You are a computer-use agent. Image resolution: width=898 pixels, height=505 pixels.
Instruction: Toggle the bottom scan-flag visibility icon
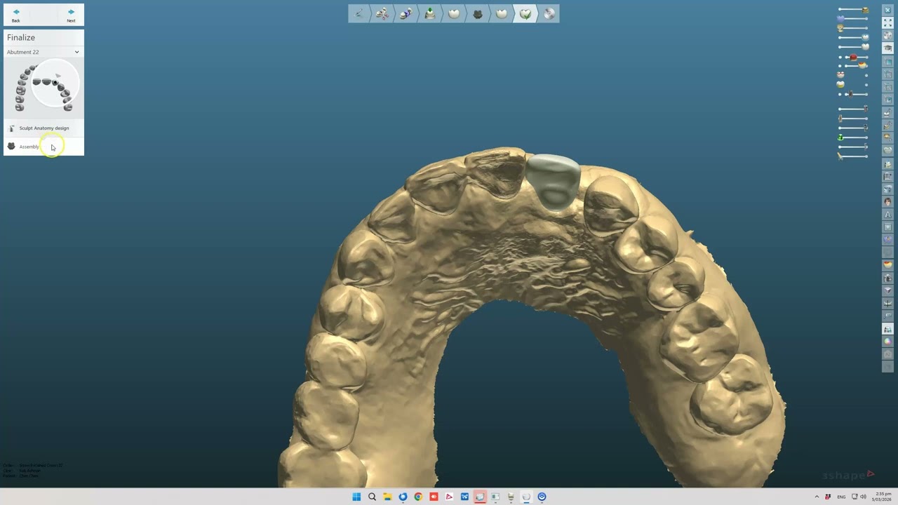[x=840, y=156]
